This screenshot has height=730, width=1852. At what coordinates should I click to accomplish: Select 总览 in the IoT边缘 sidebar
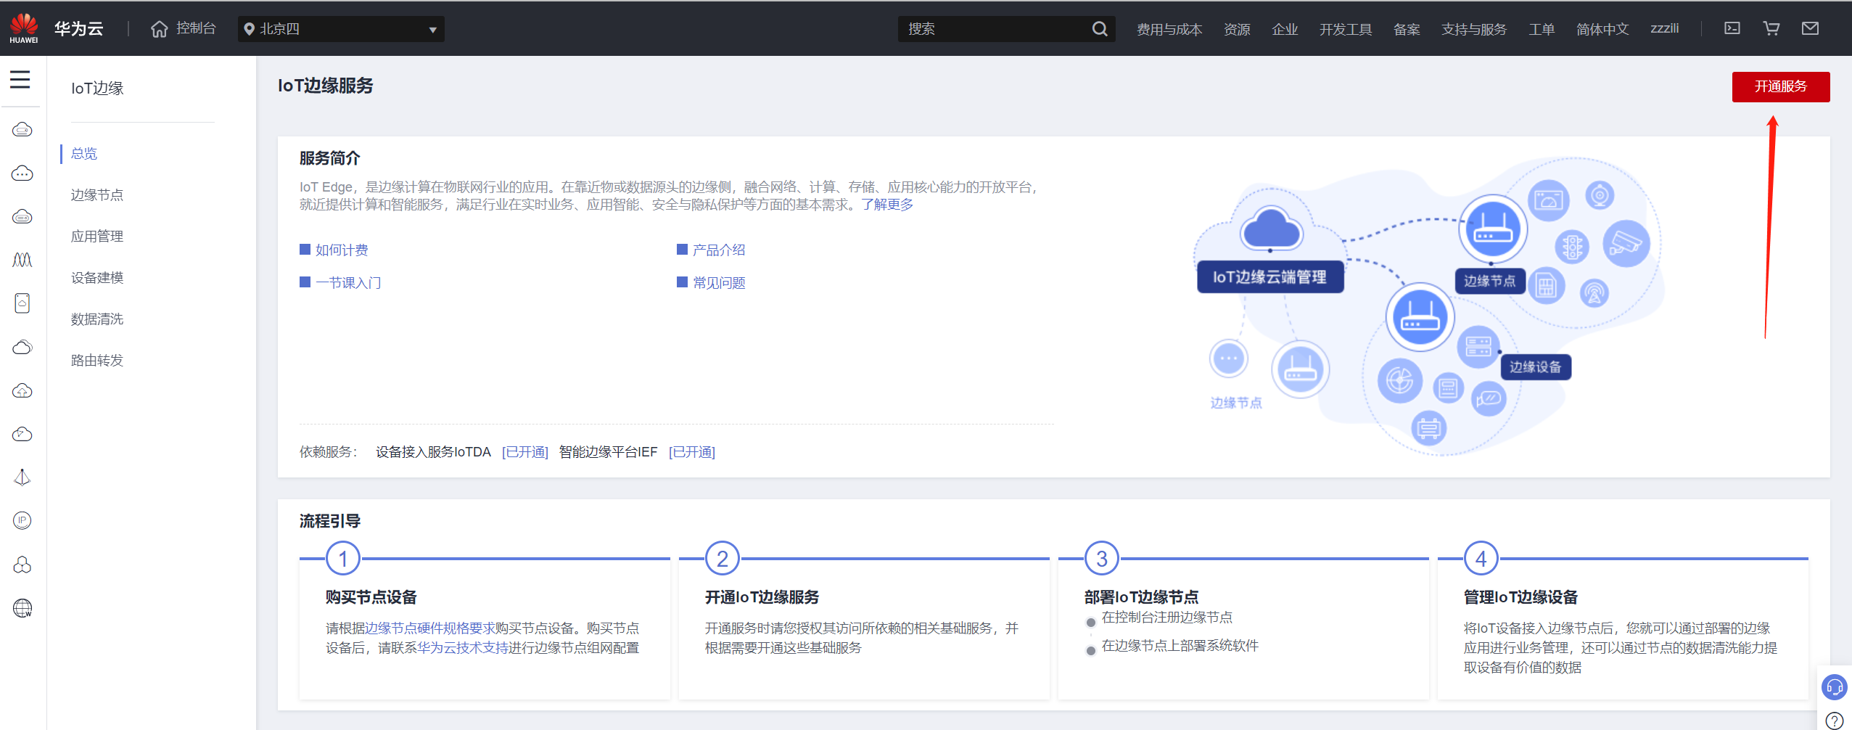coord(84,154)
